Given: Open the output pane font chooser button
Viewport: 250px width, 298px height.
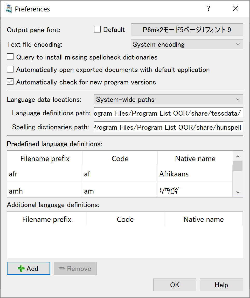Looking at the screenshot, I should [x=187, y=30].
